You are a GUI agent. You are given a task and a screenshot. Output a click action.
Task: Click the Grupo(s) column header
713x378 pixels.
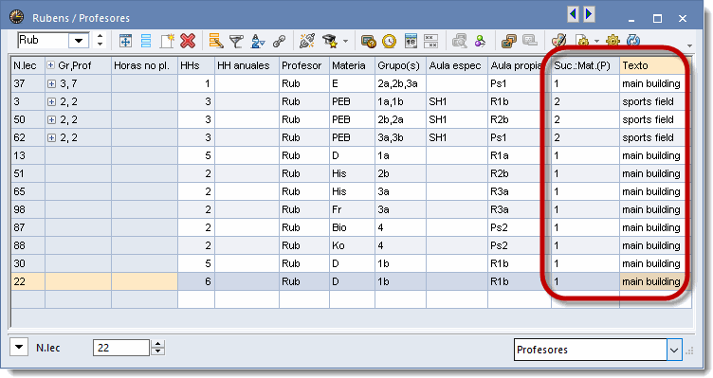400,65
